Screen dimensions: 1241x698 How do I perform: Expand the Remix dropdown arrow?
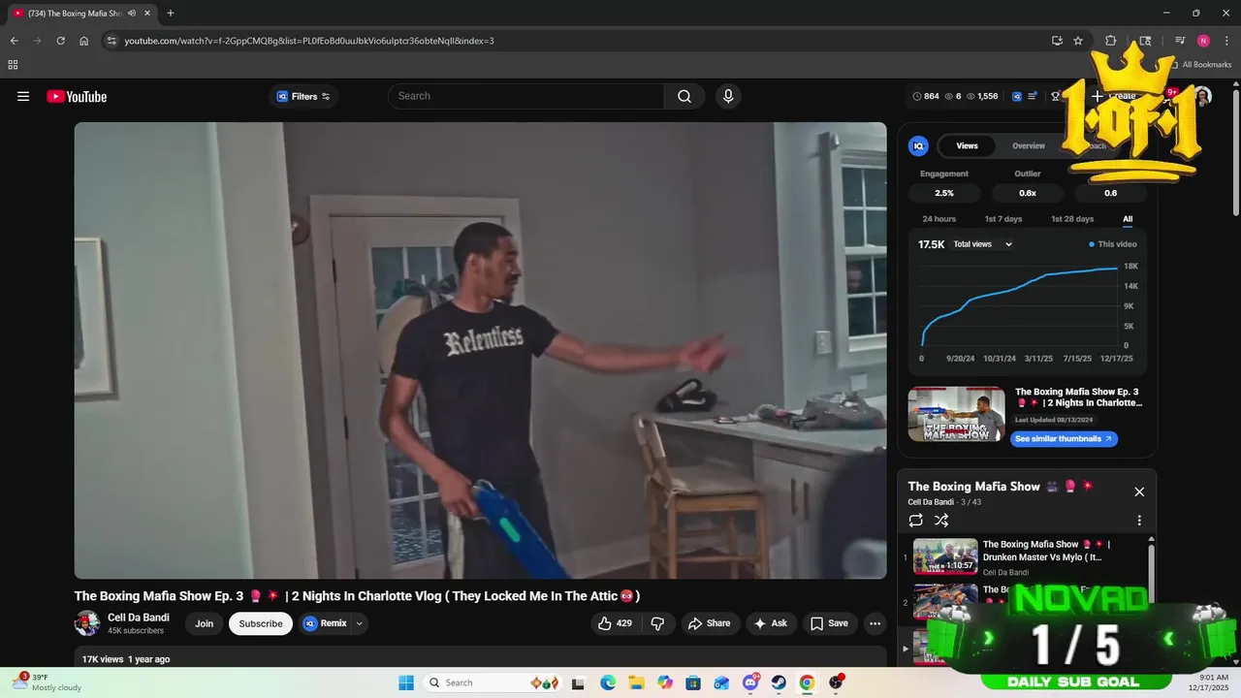[360, 623]
